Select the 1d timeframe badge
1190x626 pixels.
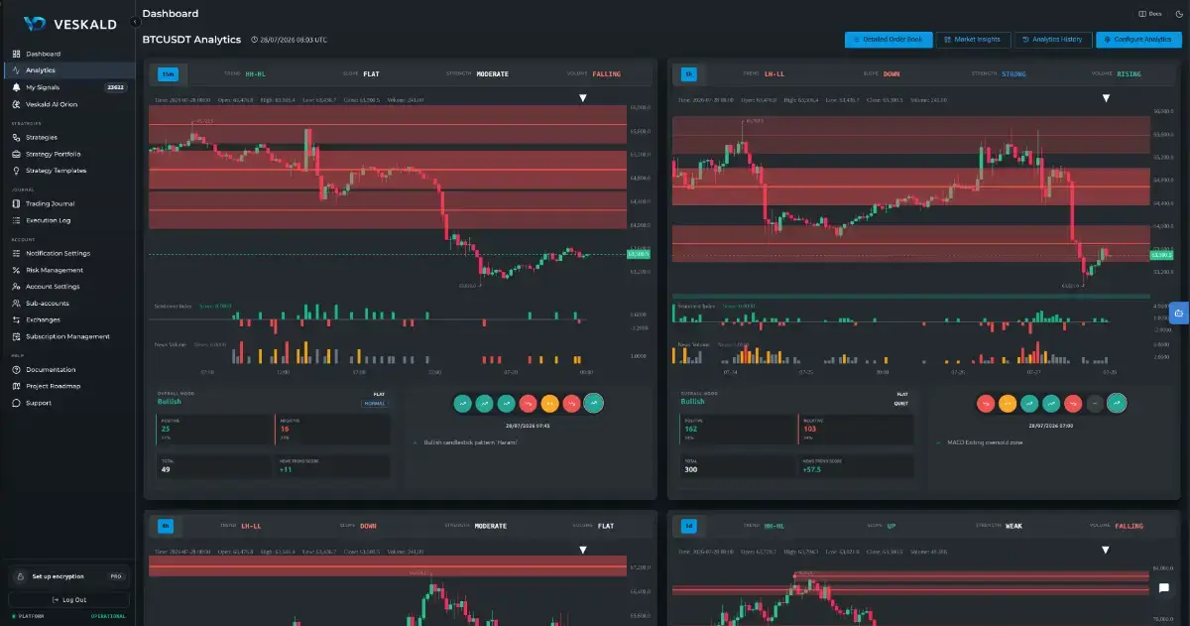click(x=689, y=526)
